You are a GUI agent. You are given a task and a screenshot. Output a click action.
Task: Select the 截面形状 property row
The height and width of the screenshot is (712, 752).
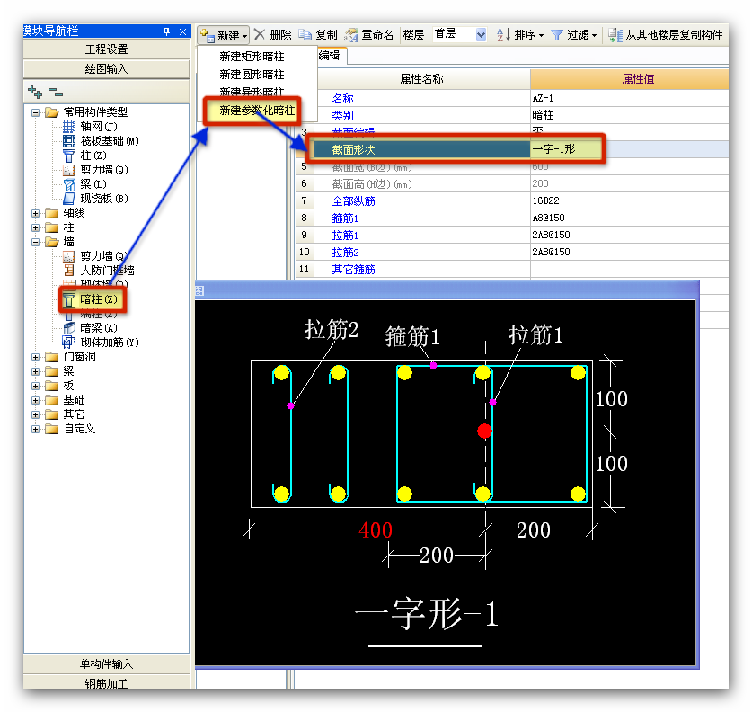click(421, 150)
